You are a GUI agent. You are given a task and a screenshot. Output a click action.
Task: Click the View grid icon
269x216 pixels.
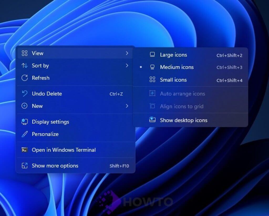pyautogui.click(x=24, y=53)
